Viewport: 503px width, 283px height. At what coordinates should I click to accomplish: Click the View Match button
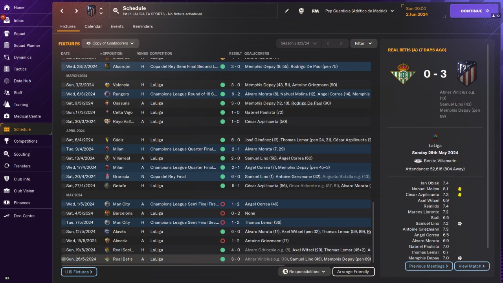(472, 266)
